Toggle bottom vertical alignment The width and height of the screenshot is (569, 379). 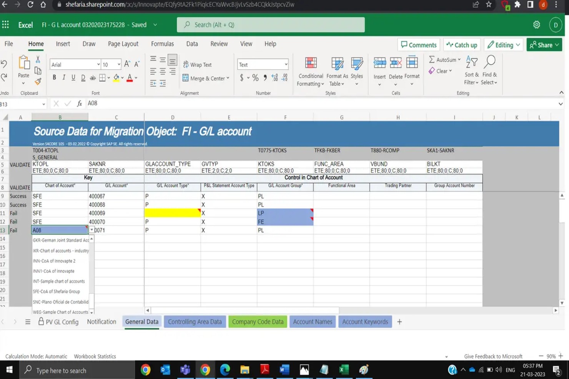coord(172,60)
